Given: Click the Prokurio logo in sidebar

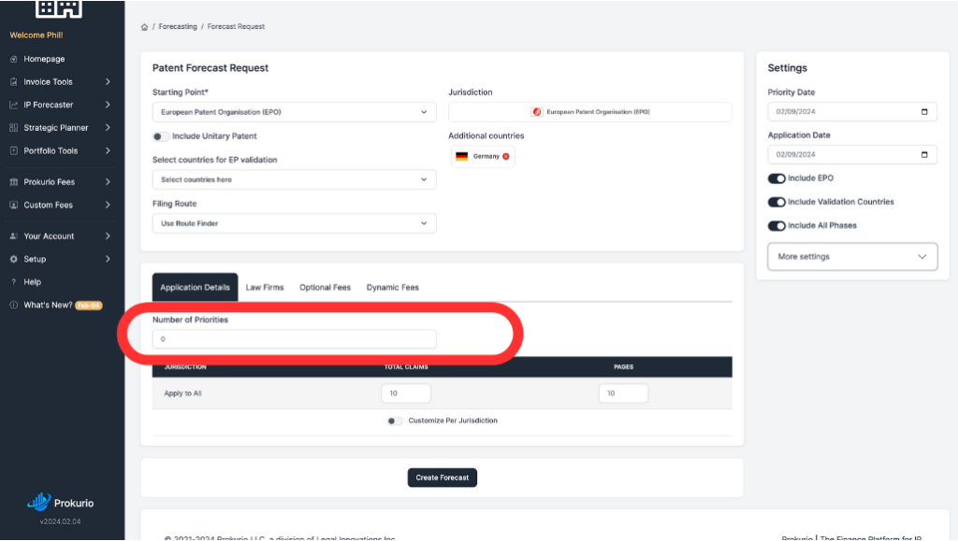Looking at the screenshot, I should pos(60,502).
